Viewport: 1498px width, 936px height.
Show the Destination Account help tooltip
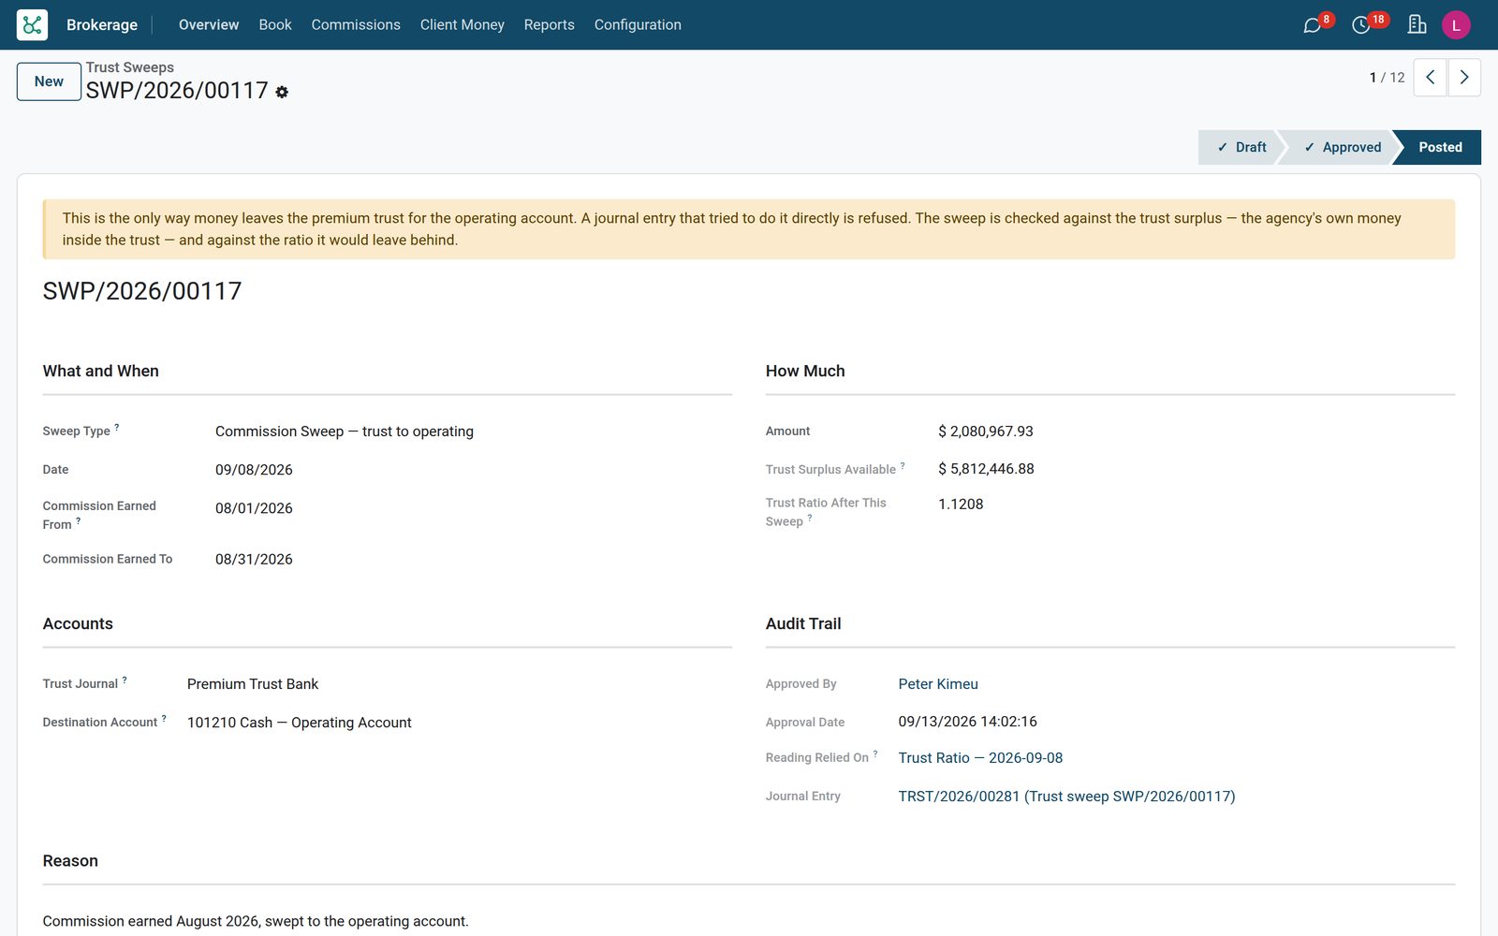(x=164, y=718)
